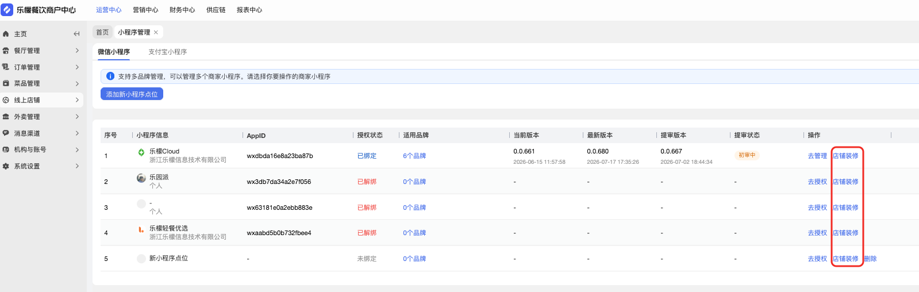Expand the 外卖管理 menu chevron

pos(77,117)
